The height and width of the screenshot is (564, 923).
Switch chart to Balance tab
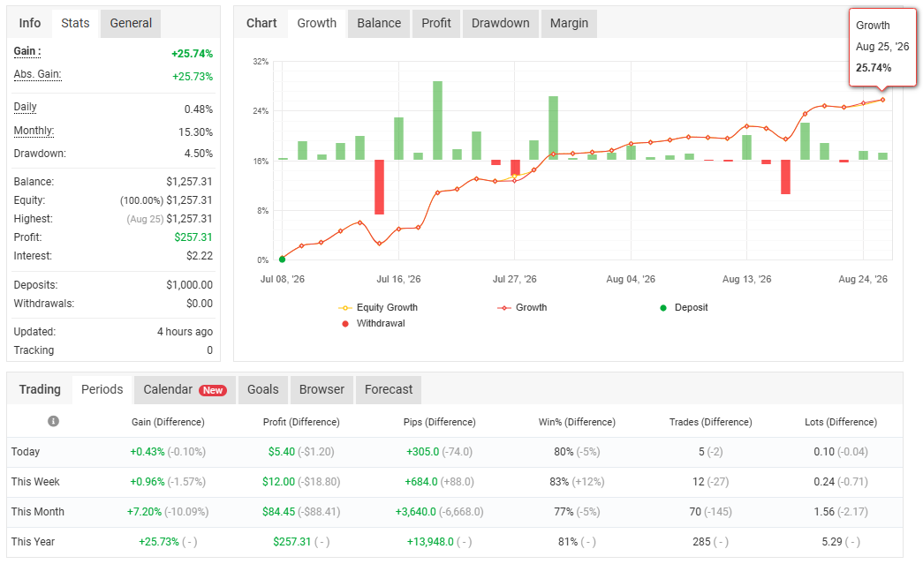[379, 23]
